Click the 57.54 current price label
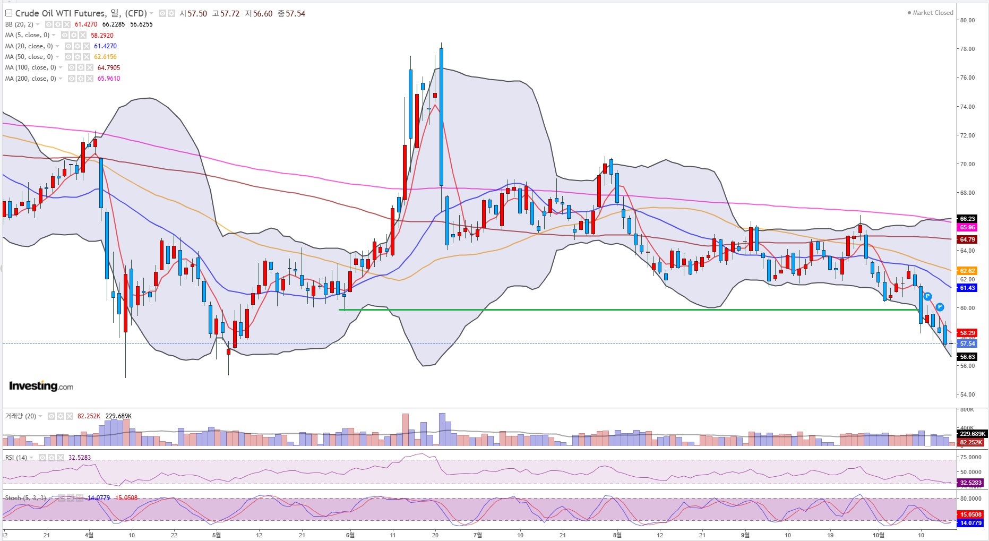This screenshot has width=989, height=541. [967, 344]
